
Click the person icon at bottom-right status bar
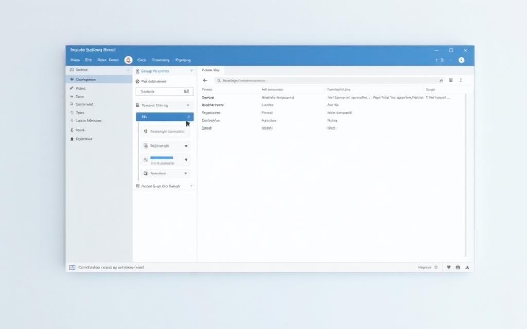click(467, 267)
